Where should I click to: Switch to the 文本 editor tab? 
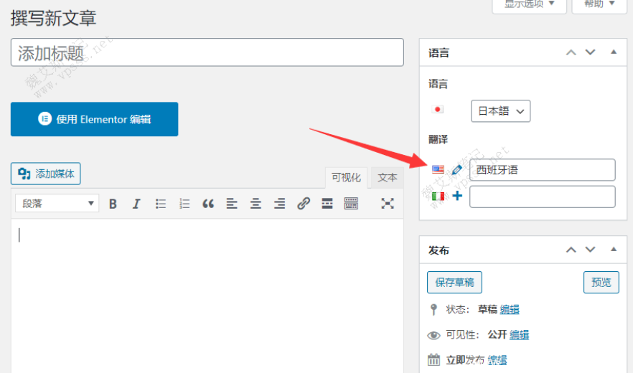pyautogui.click(x=388, y=177)
